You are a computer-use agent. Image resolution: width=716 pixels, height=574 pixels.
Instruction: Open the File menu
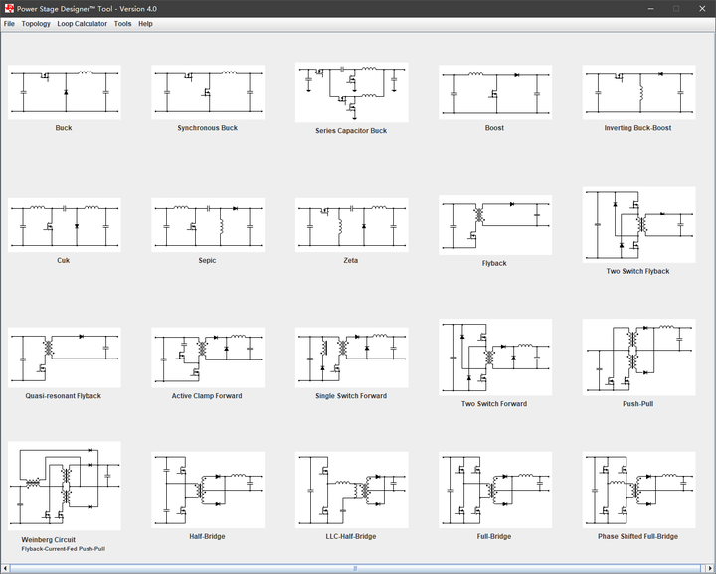click(x=9, y=24)
